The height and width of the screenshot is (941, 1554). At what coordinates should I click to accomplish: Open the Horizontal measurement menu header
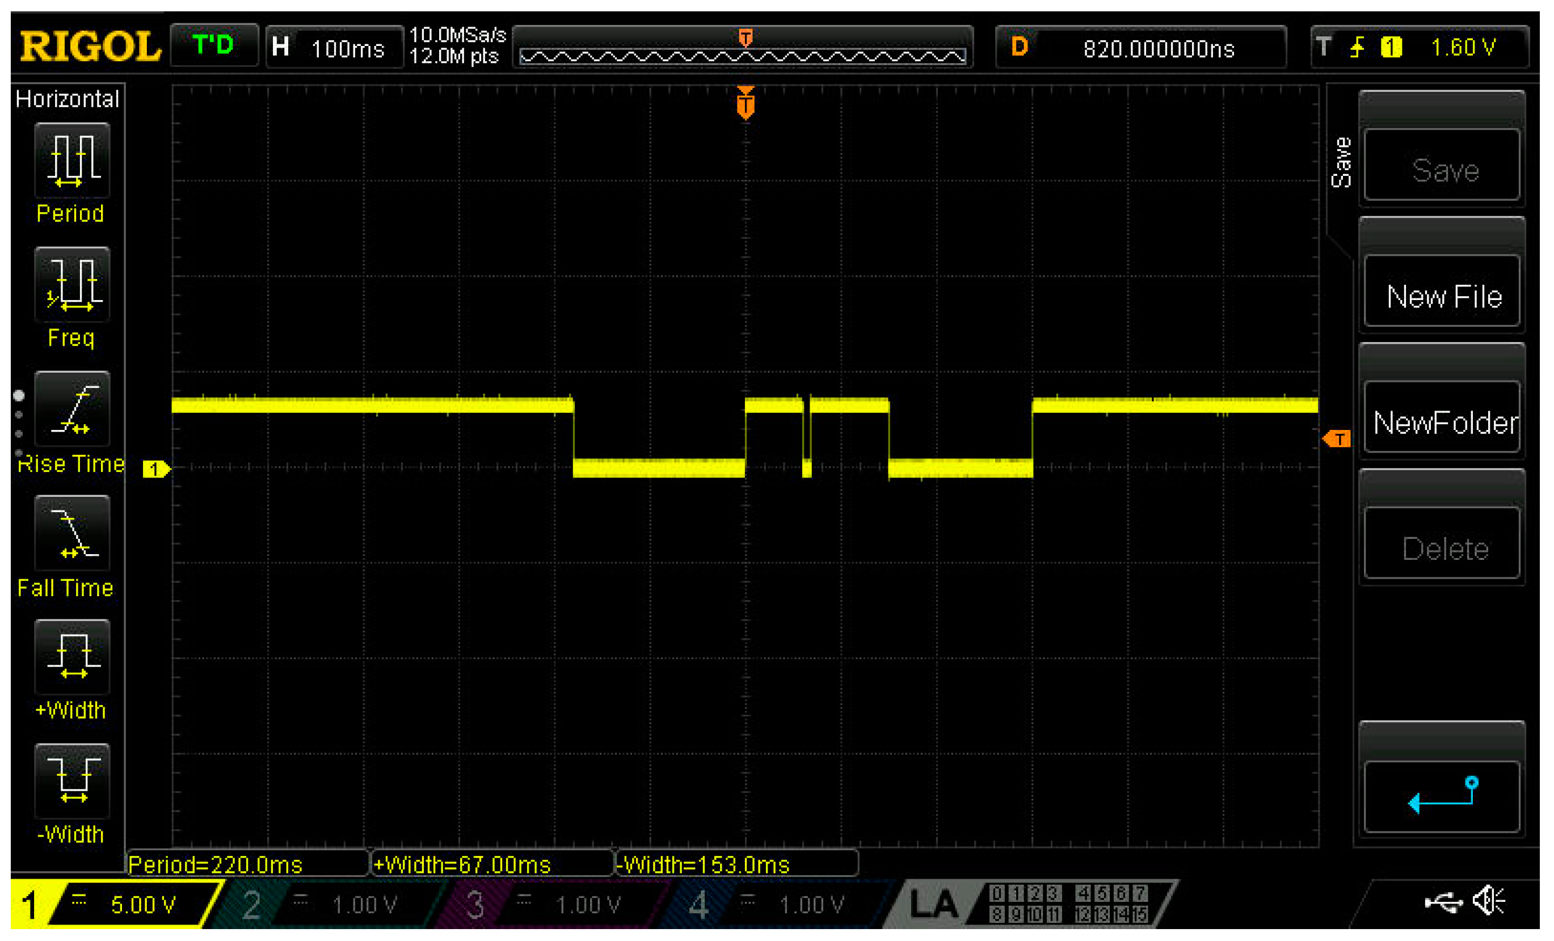tap(68, 99)
